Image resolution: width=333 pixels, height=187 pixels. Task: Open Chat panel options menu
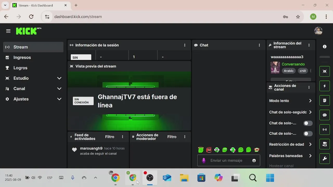click(259, 45)
